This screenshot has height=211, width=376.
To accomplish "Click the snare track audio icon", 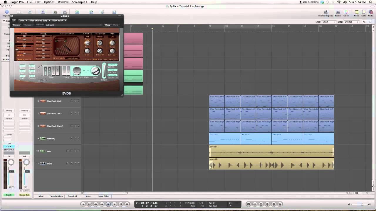I will point(43,164).
